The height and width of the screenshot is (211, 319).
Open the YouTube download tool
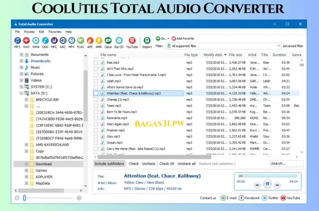132,40
